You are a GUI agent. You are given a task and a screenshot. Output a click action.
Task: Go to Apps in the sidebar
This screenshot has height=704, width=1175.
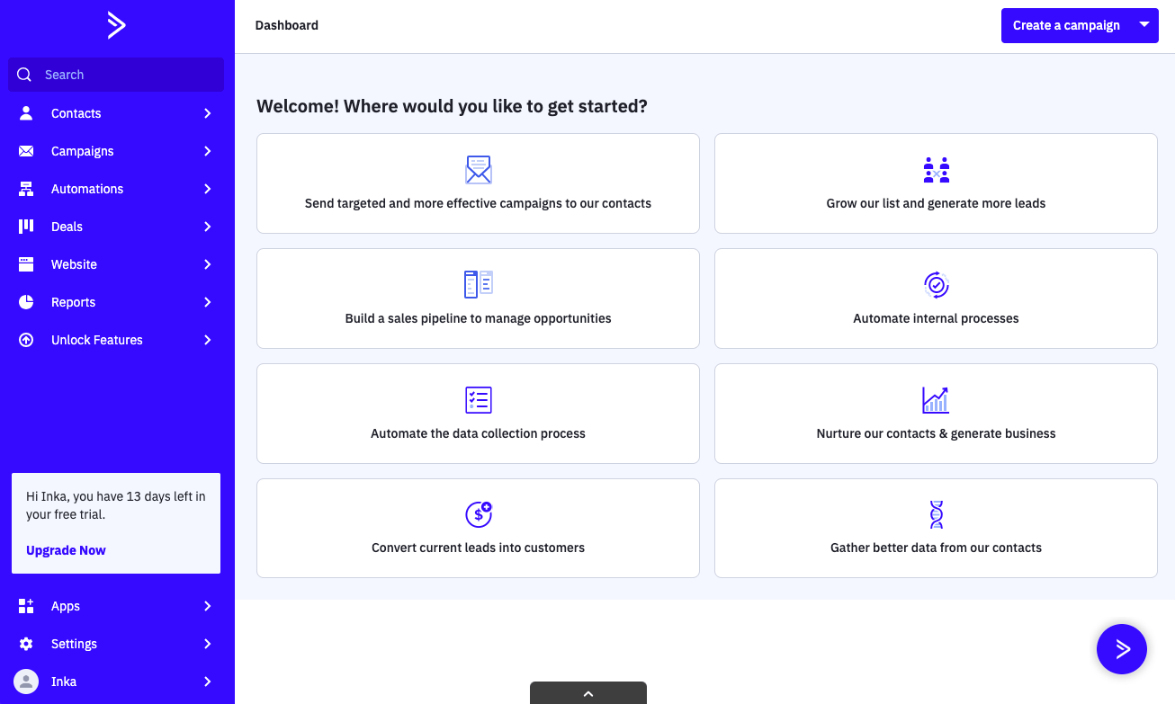coord(117,606)
